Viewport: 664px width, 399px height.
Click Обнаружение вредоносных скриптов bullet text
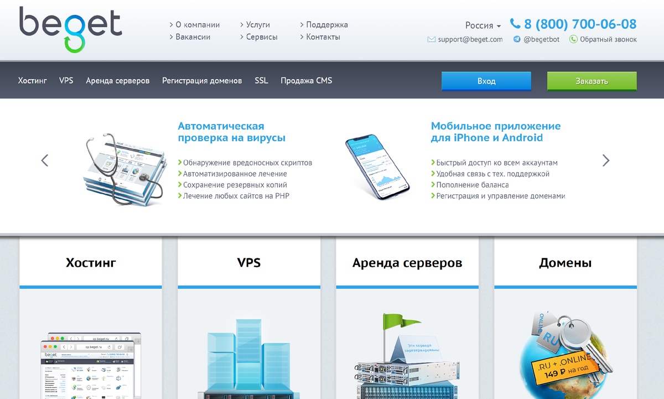pos(247,163)
